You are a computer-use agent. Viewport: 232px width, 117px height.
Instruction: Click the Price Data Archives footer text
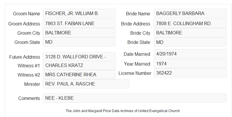pos(123,111)
